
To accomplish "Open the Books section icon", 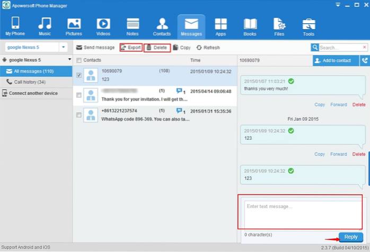I will point(249,24).
